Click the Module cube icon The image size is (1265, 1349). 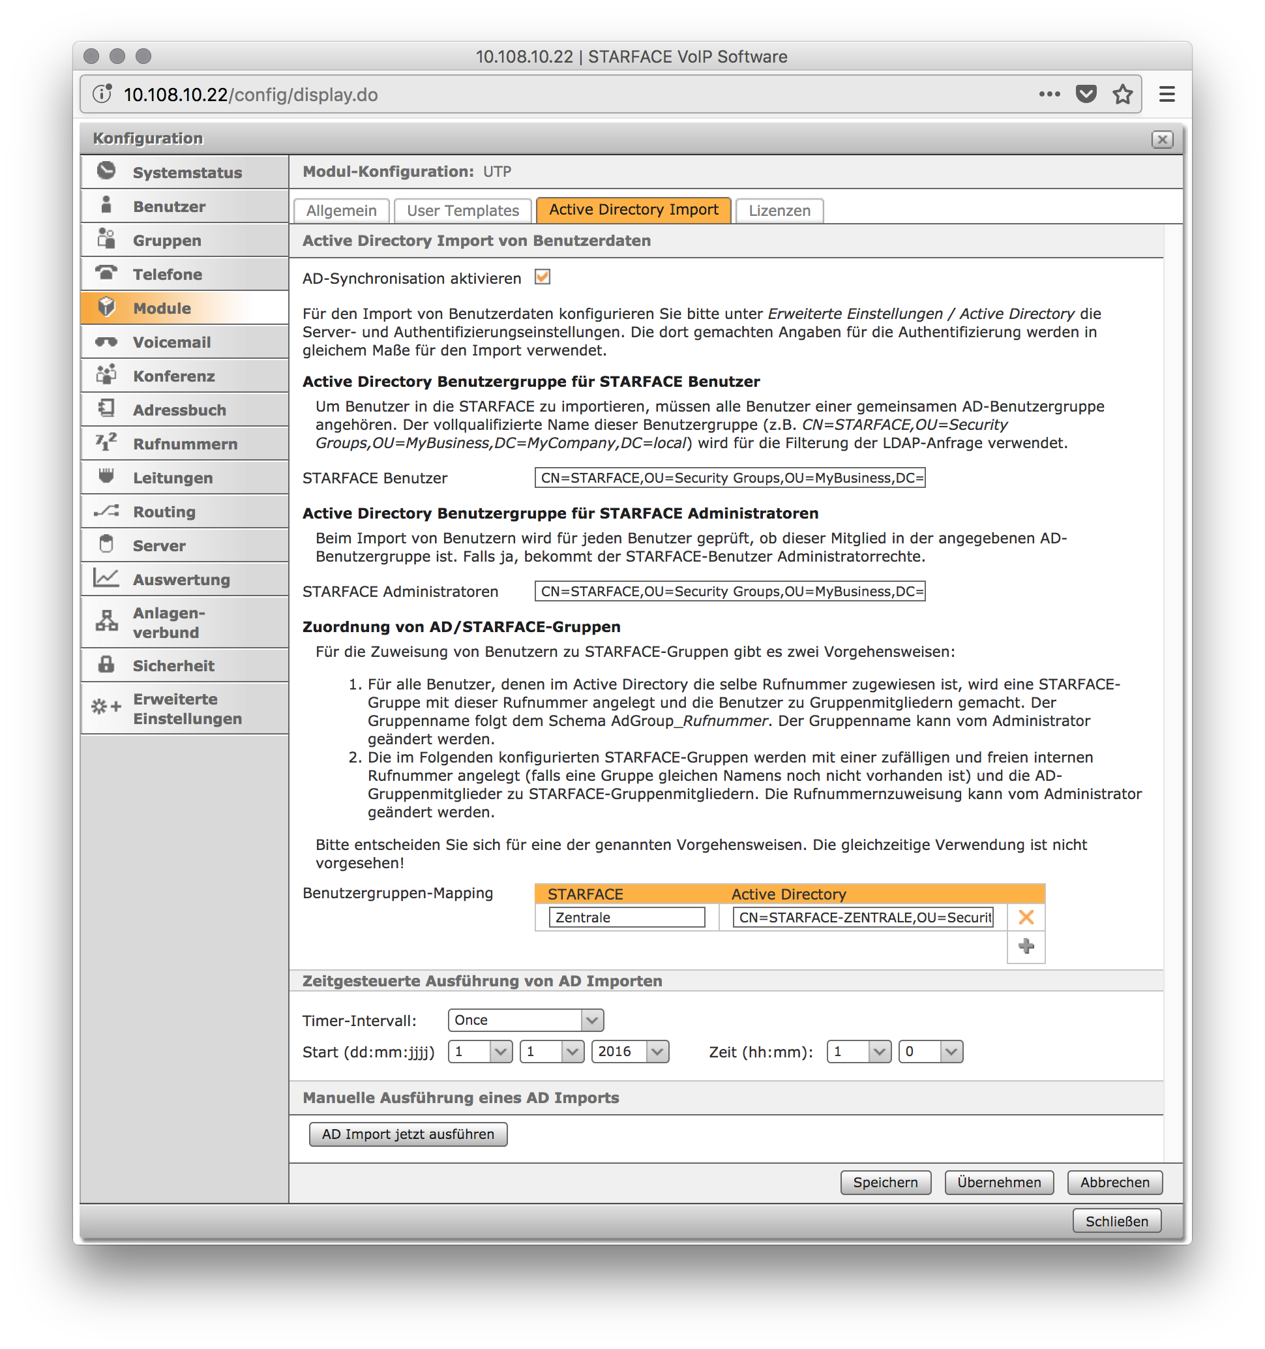(x=106, y=307)
